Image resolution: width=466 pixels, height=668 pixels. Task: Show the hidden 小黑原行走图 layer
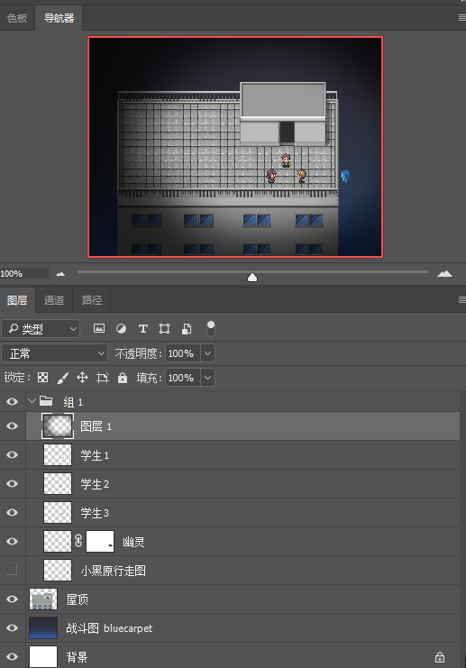tap(12, 570)
